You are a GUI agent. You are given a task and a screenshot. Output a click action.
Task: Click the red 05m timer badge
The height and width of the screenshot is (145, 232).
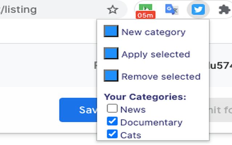146,15
